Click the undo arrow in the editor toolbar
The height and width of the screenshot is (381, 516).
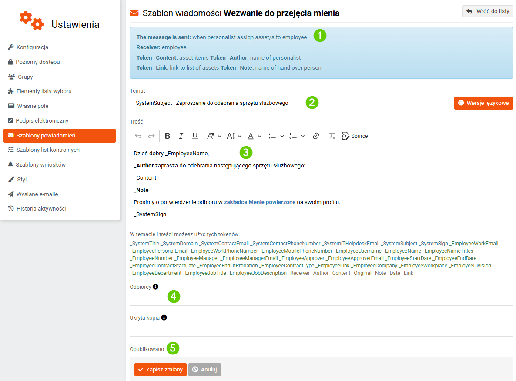pyautogui.click(x=138, y=136)
